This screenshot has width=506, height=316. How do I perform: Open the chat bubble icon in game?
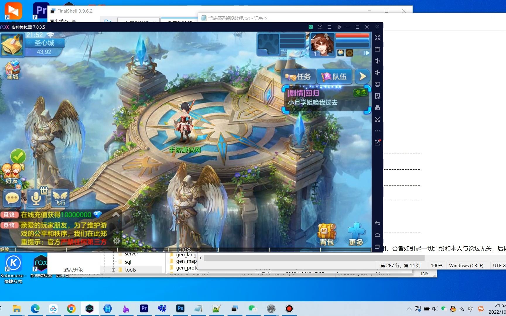coord(12,198)
